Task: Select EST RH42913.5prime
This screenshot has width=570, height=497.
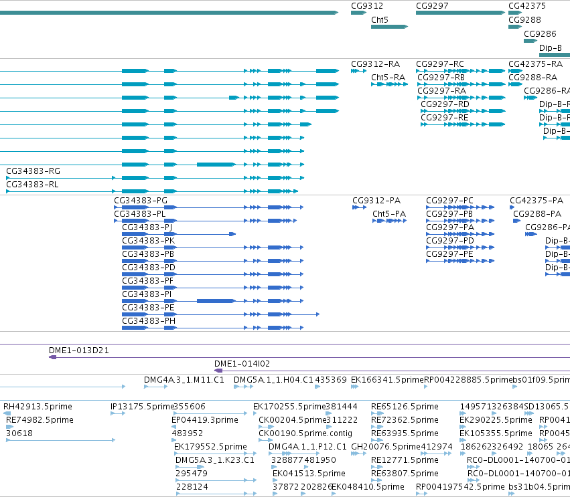Action: coord(7,413)
